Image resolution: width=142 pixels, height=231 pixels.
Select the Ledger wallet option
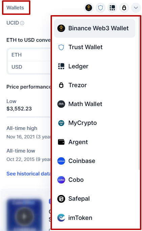95,66
